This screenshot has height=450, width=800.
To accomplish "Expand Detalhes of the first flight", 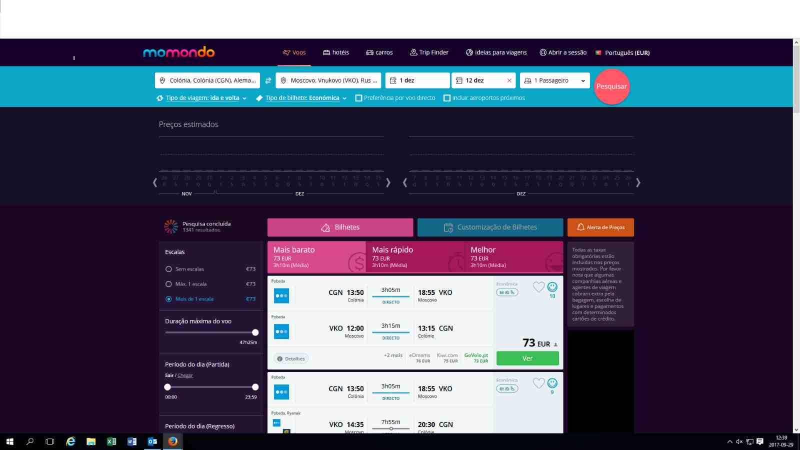I will (290, 358).
